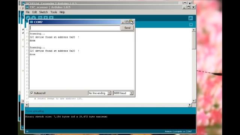Click the editor vertical scrollbar thumb
Image resolution: width=240 pixels, height=135 pixels.
pyautogui.click(x=194, y=40)
